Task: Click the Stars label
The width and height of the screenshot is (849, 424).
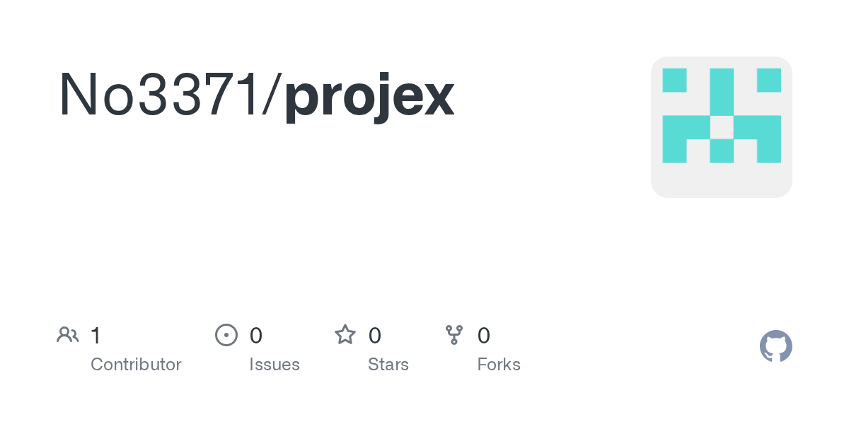Action: pyautogui.click(x=388, y=365)
